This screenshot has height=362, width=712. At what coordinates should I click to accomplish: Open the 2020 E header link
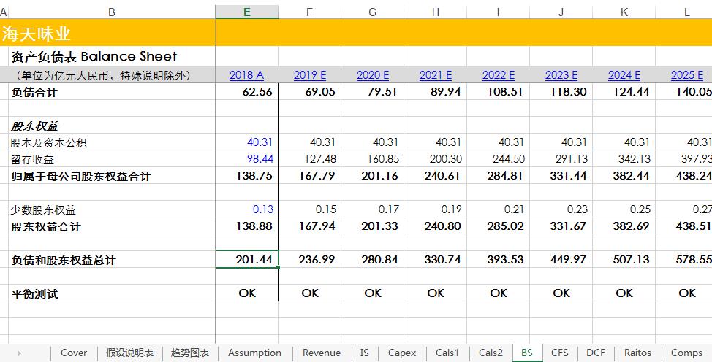point(373,75)
